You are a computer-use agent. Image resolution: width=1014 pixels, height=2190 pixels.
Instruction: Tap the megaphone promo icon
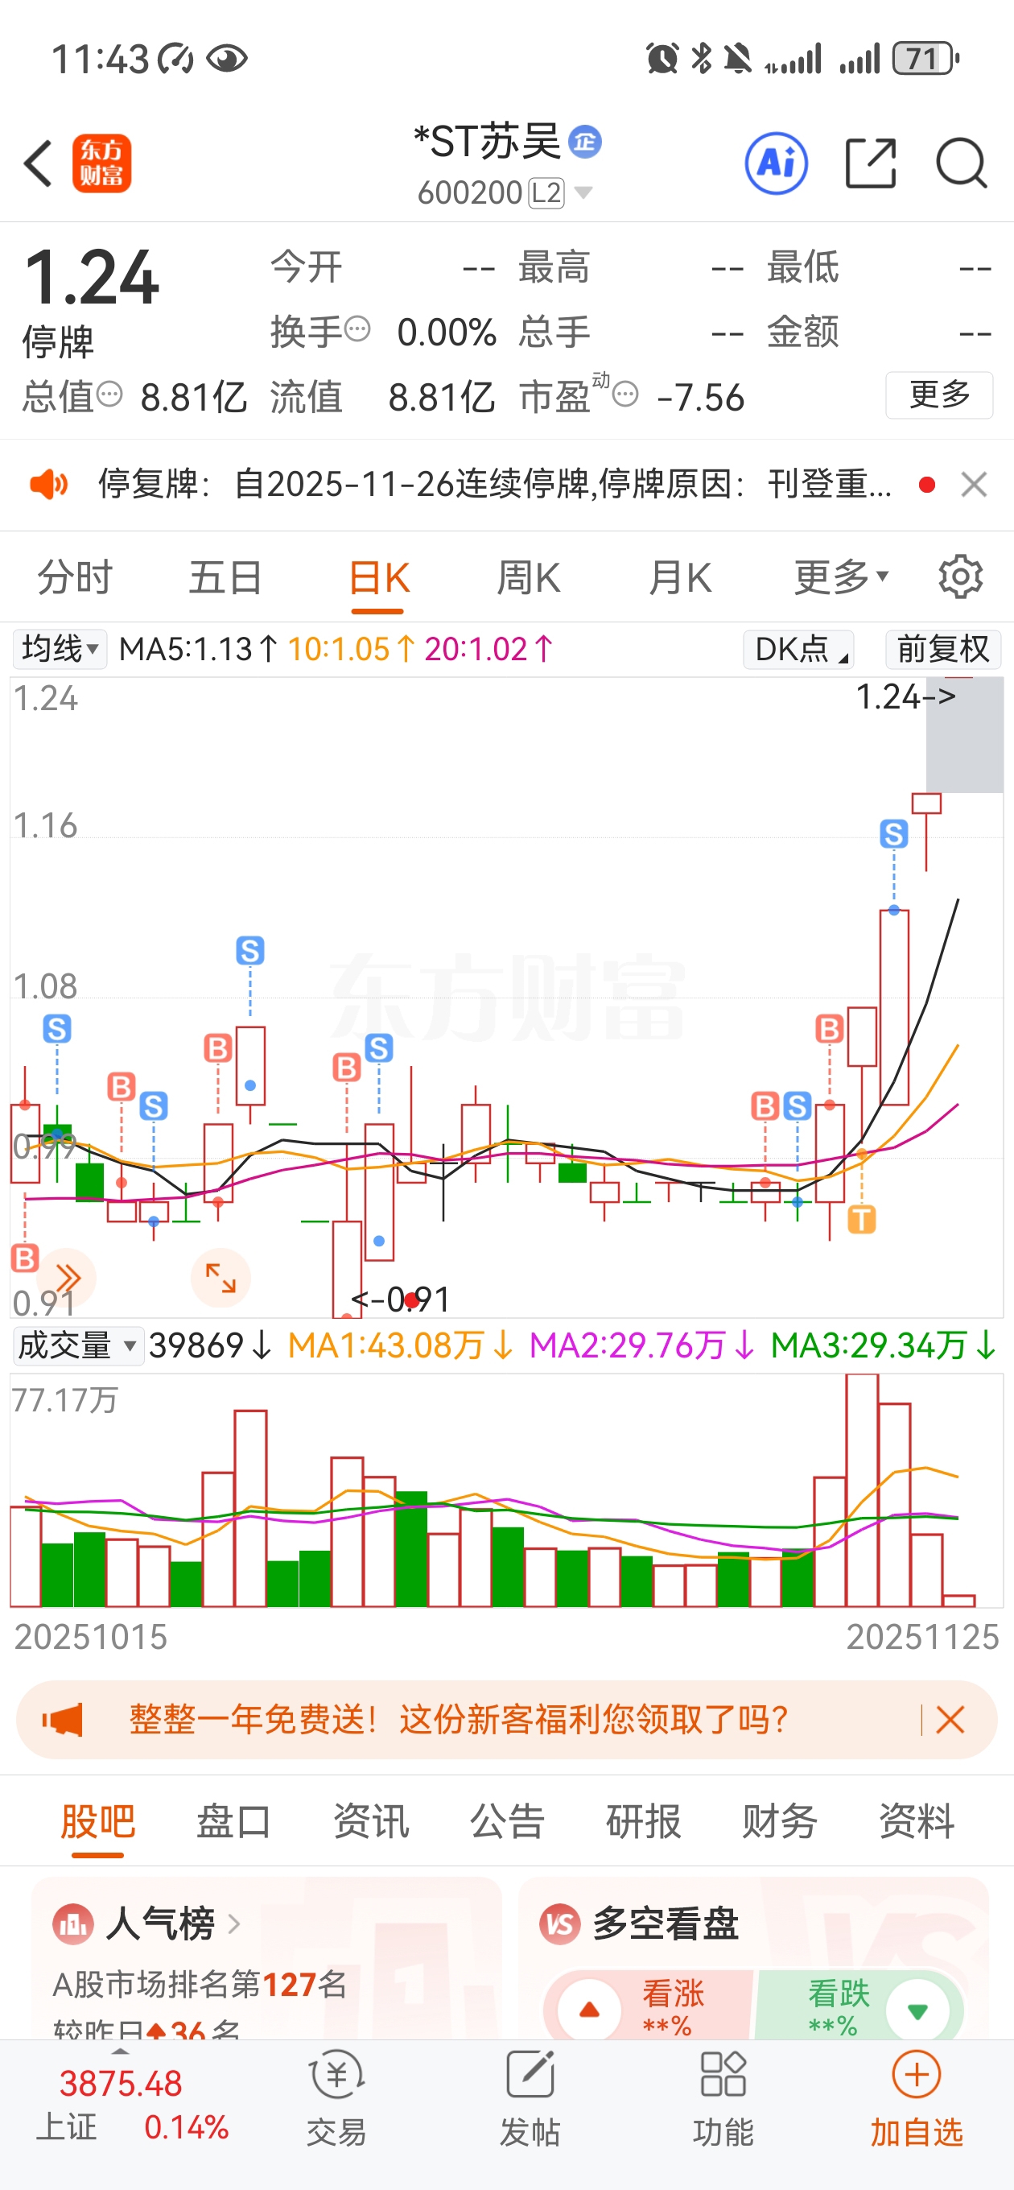click(63, 1720)
